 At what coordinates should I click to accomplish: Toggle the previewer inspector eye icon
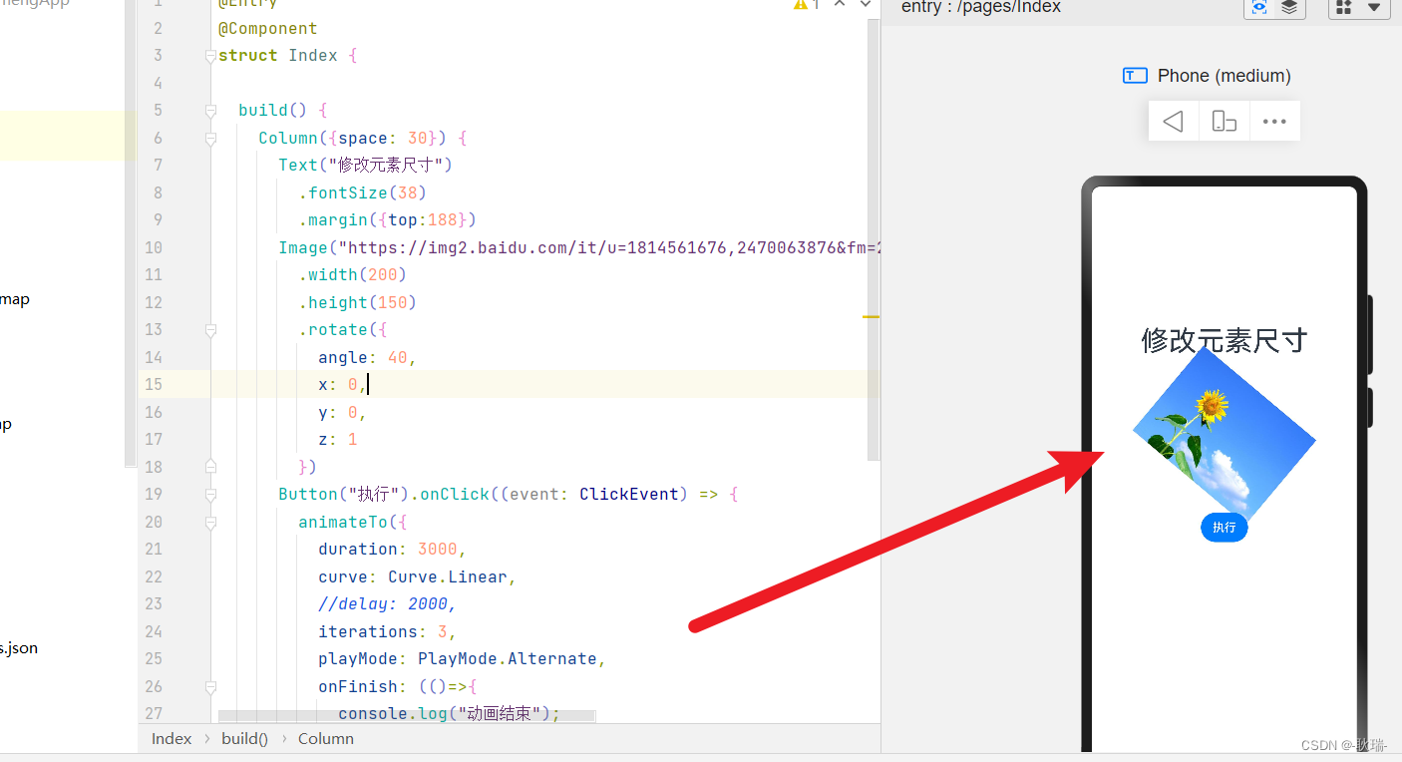(1259, 8)
